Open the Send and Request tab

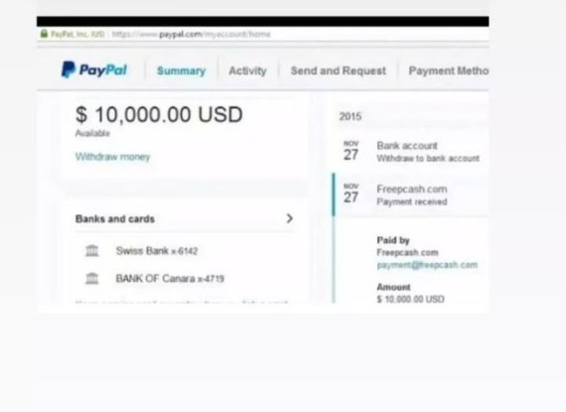pyautogui.click(x=339, y=70)
